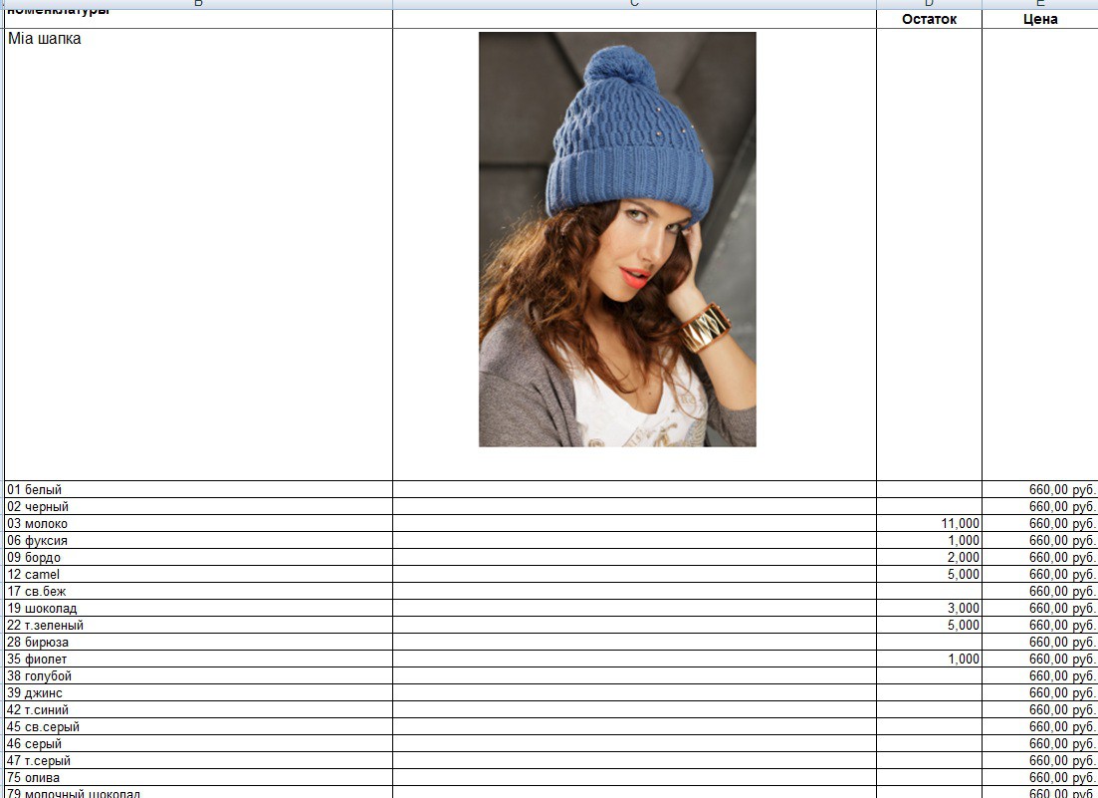Image resolution: width=1098 pixels, height=798 pixels.
Task: Select the stock value 1,000 for фуксия
Action: pos(964,541)
